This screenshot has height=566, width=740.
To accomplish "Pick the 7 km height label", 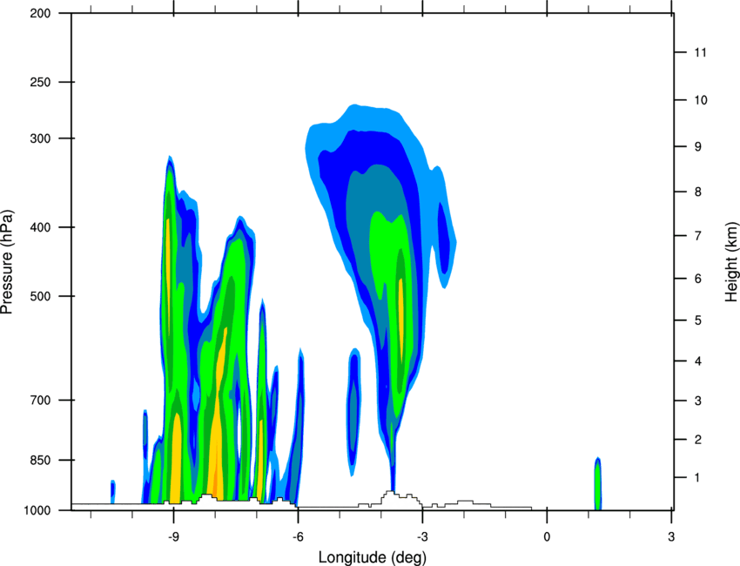I will pyautogui.click(x=697, y=236).
